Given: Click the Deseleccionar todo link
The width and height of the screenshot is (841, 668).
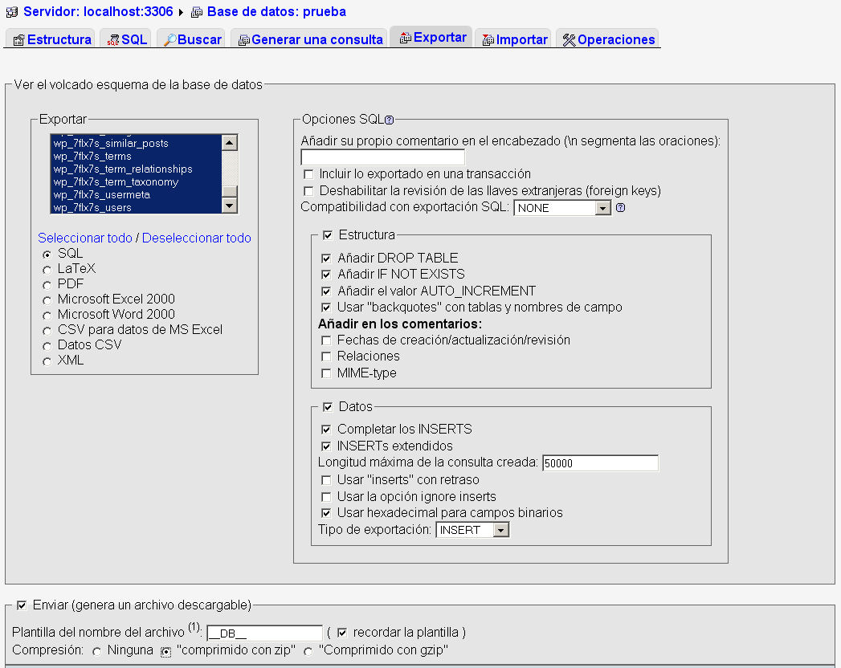Looking at the screenshot, I should click(x=196, y=238).
